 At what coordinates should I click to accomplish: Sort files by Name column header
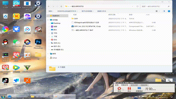75,15
